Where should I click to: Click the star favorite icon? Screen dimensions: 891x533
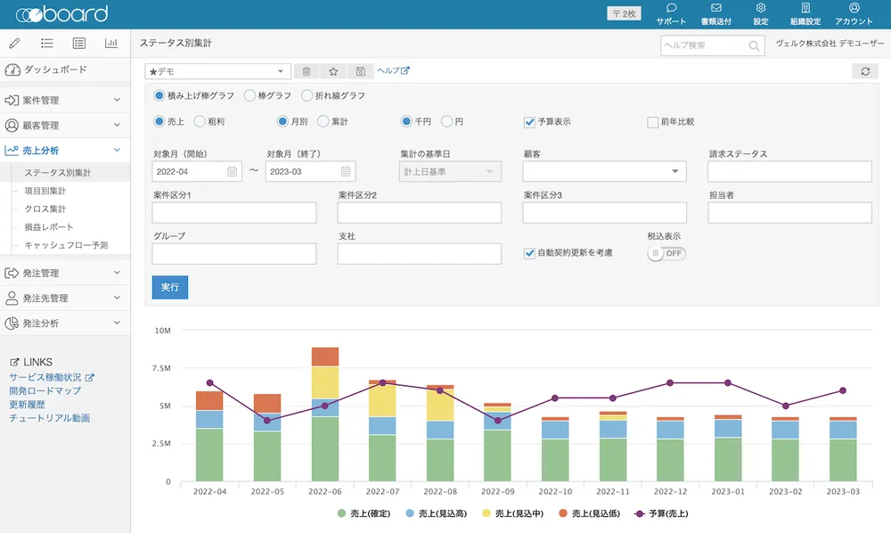coord(333,71)
